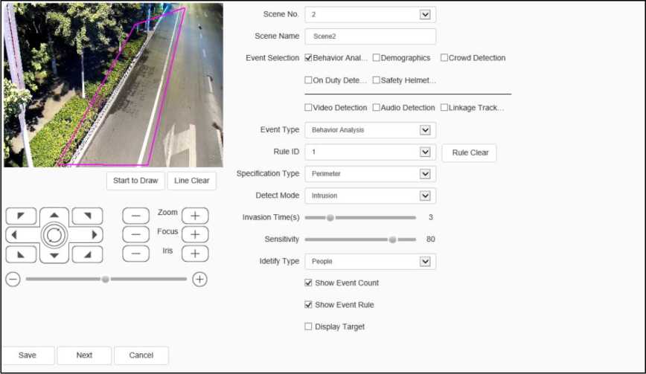Move camera diagonally up-left

[x=20, y=216]
